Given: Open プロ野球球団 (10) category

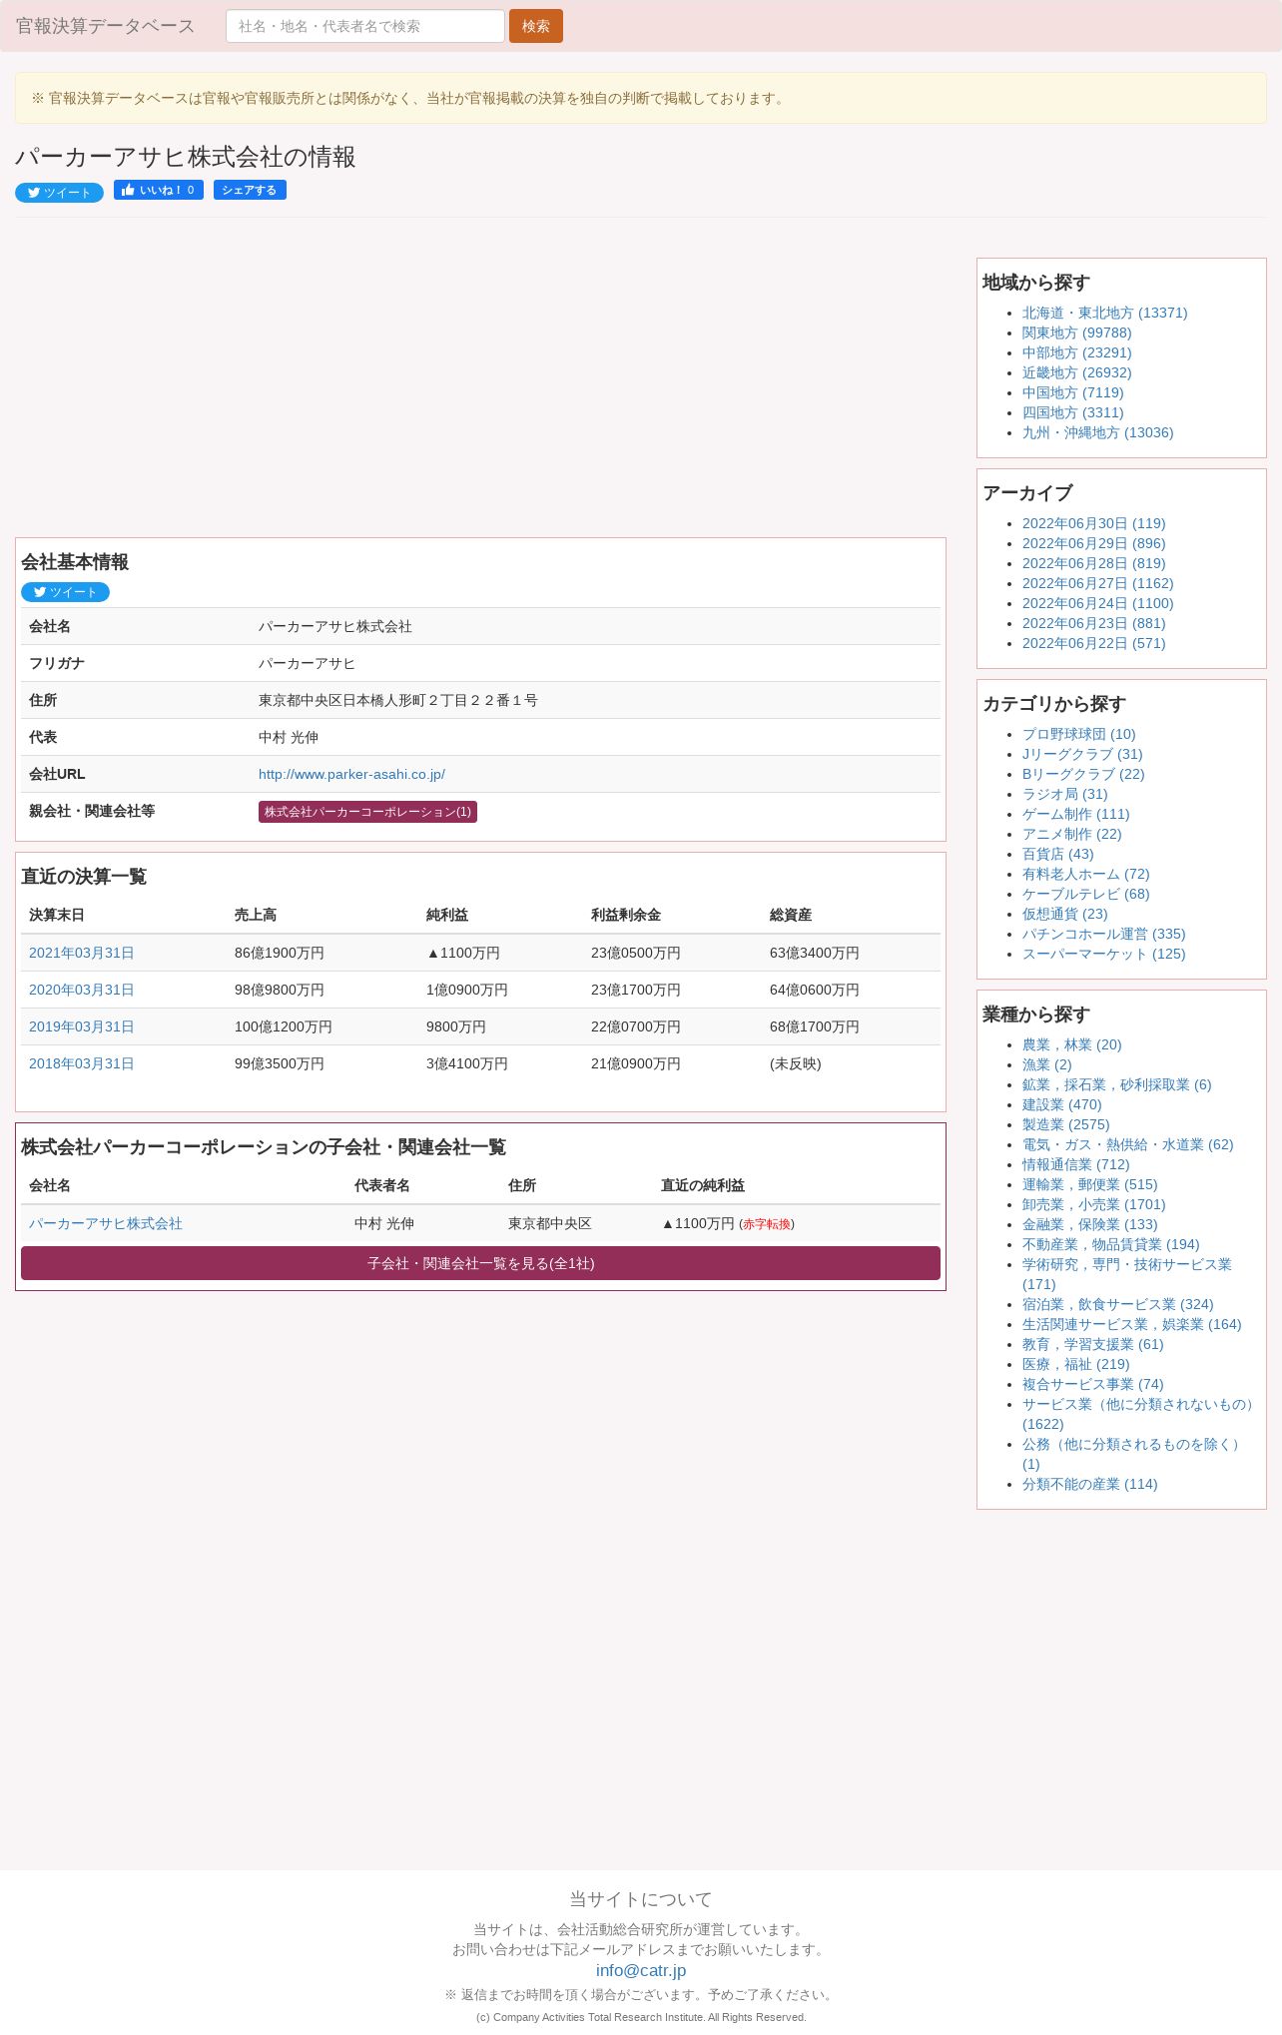Looking at the screenshot, I should pyautogui.click(x=1078, y=734).
